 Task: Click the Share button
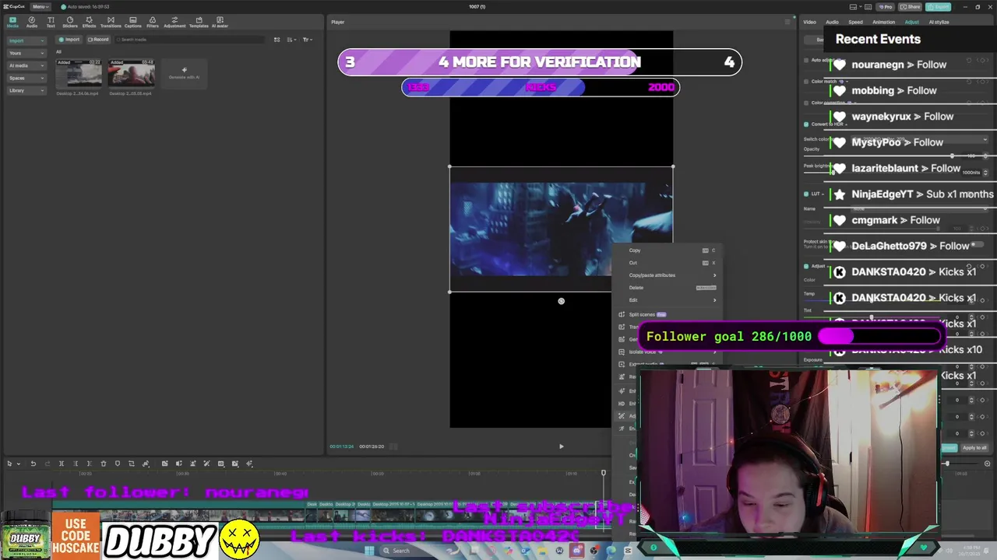911,6
